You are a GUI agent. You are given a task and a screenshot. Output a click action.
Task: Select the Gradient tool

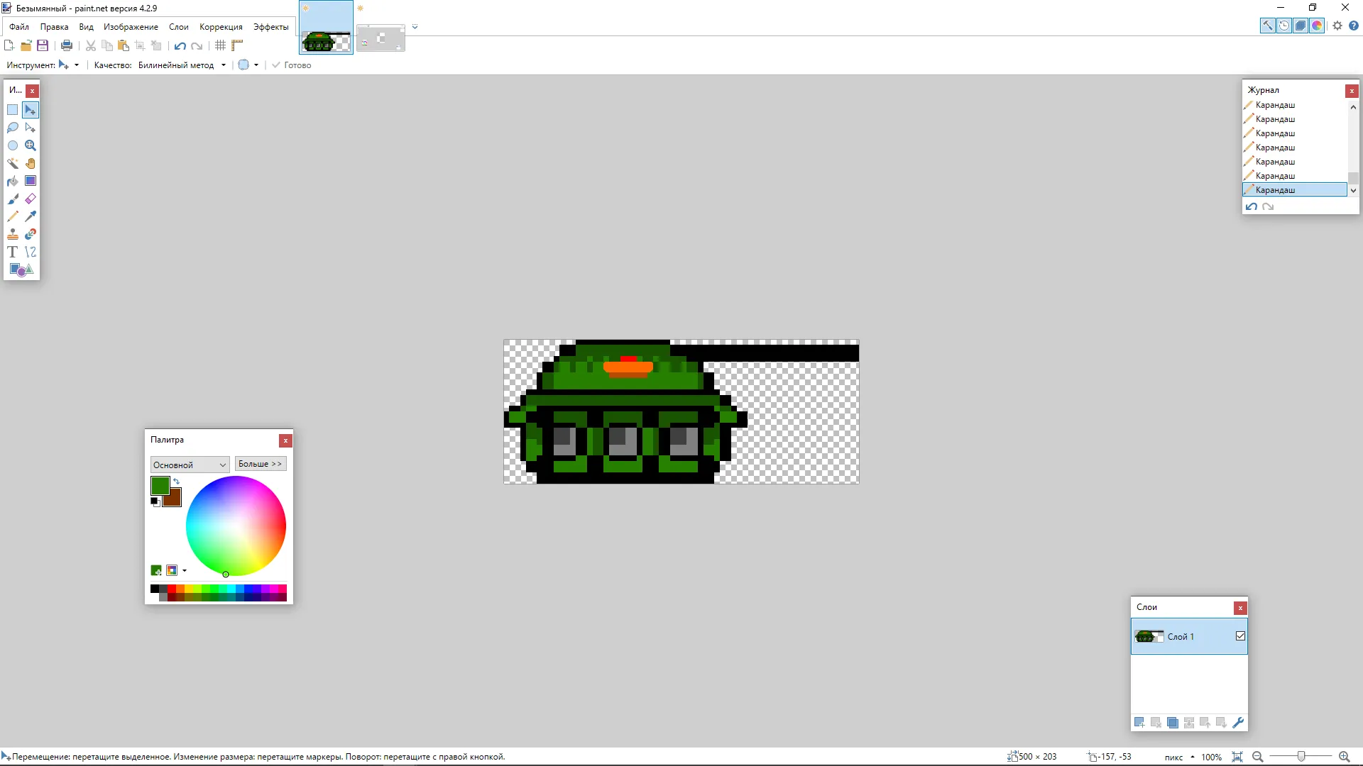[x=31, y=181]
